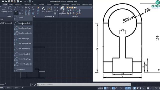Toggle polar tracking in status bar

116,88
